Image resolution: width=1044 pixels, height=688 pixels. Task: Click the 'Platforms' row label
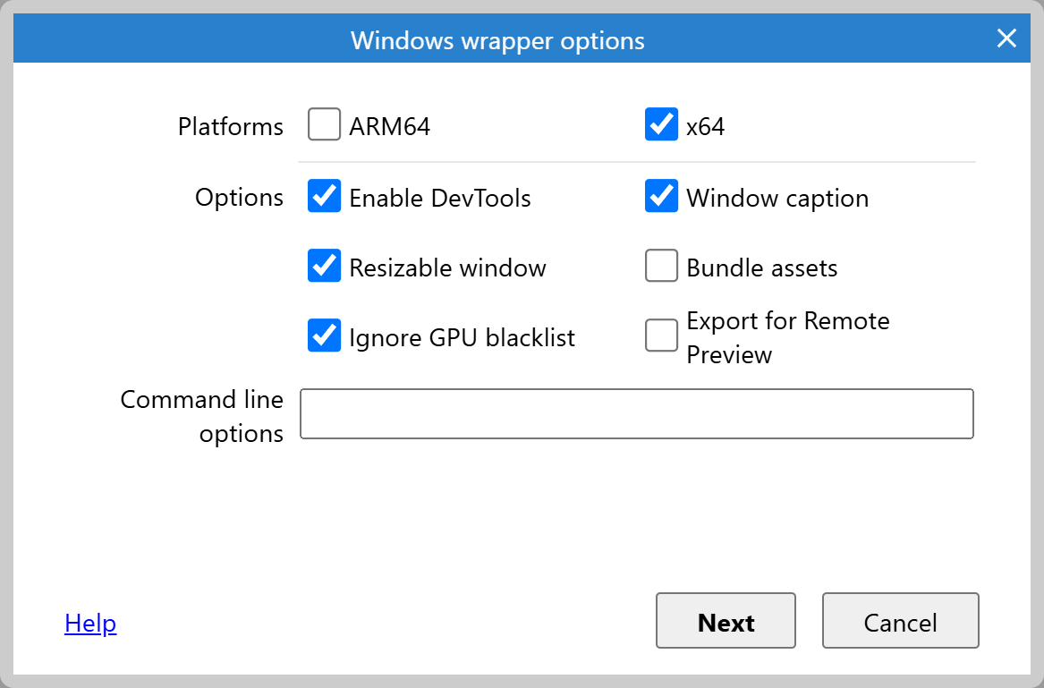(x=230, y=127)
